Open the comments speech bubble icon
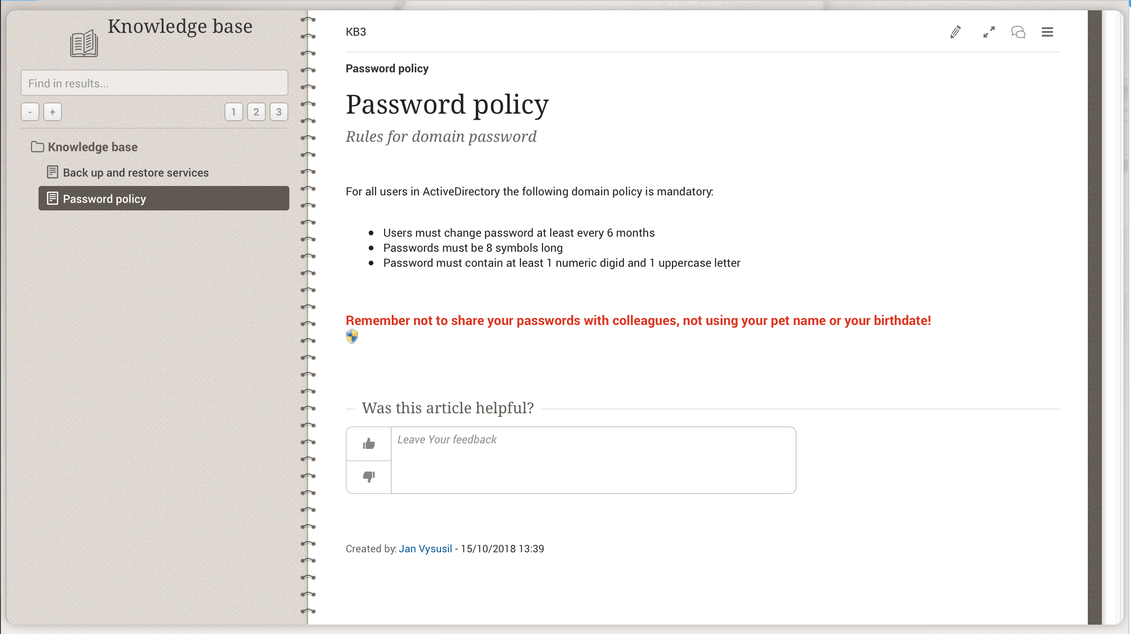This screenshot has width=1131, height=634. point(1018,32)
